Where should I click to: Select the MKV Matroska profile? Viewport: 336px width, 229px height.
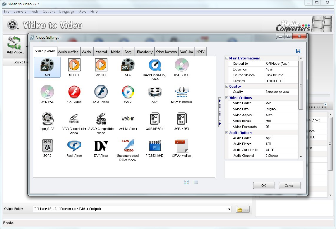click(182, 92)
